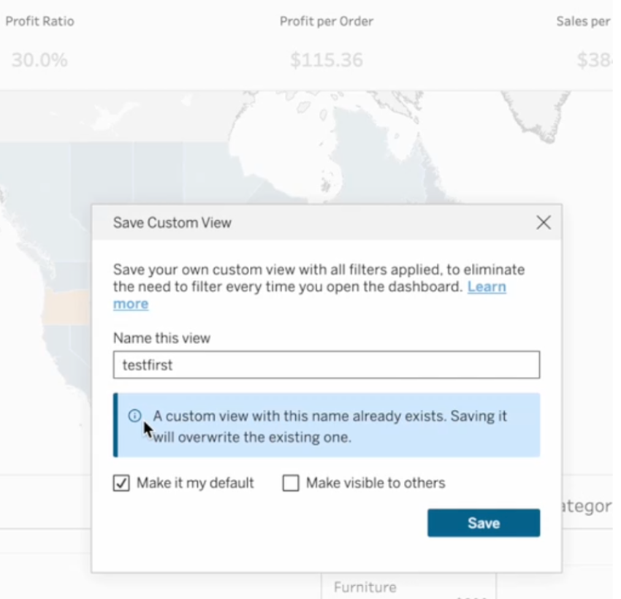Click the info icon in the blue warning banner

click(x=134, y=416)
